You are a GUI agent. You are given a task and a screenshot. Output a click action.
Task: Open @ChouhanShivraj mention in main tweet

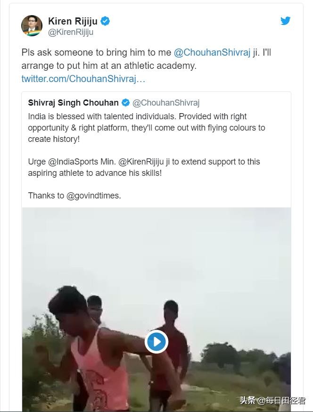pyautogui.click(x=212, y=52)
